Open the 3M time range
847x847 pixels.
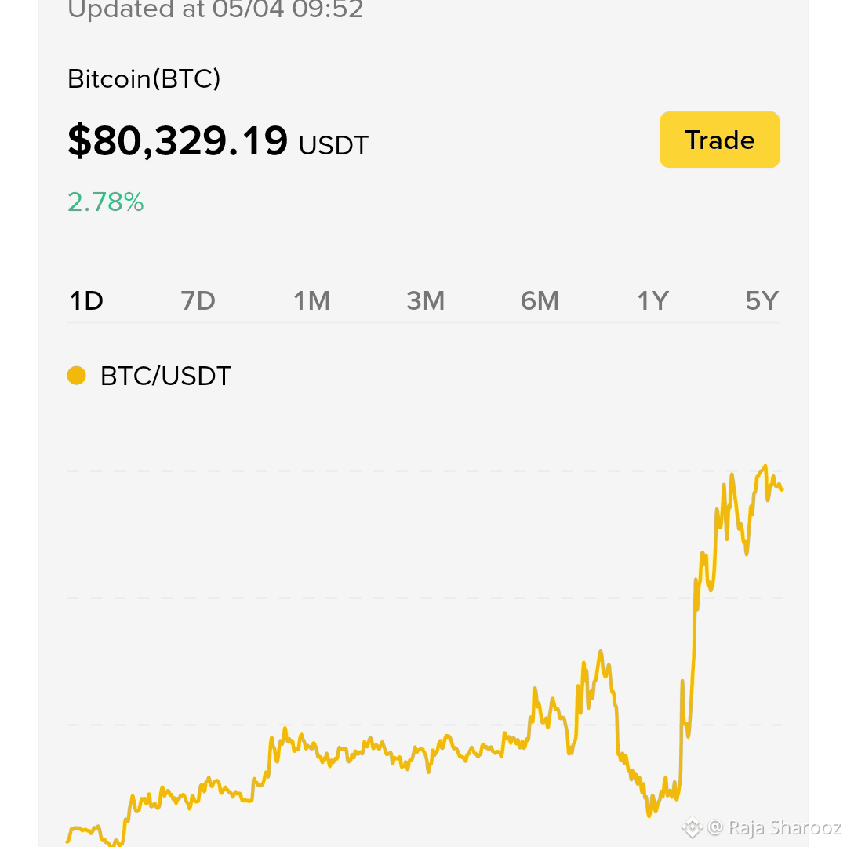click(x=426, y=301)
